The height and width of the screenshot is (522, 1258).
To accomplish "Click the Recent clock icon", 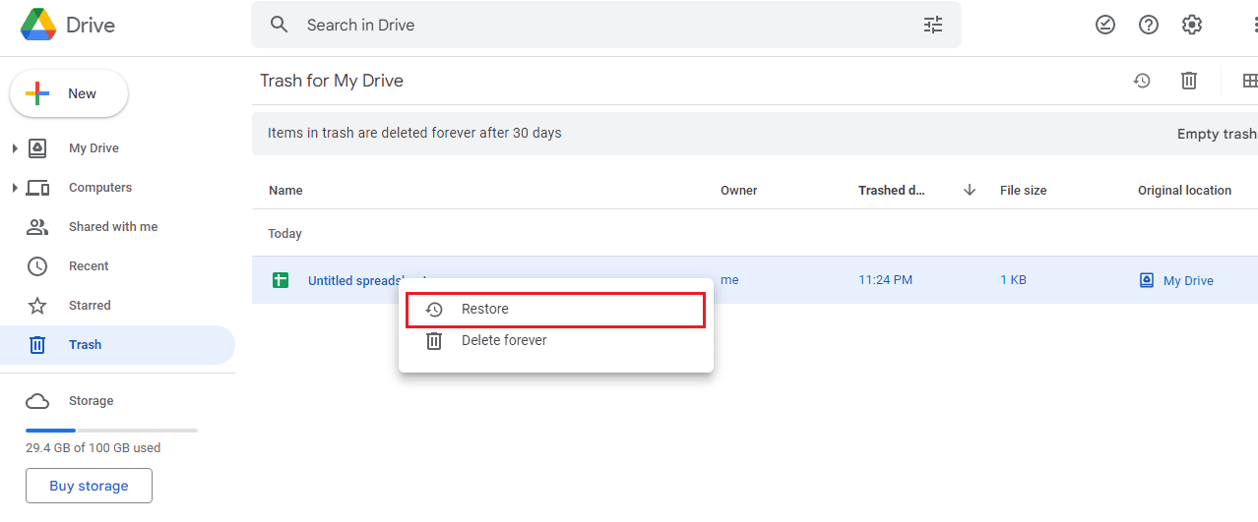I will [37, 266].
